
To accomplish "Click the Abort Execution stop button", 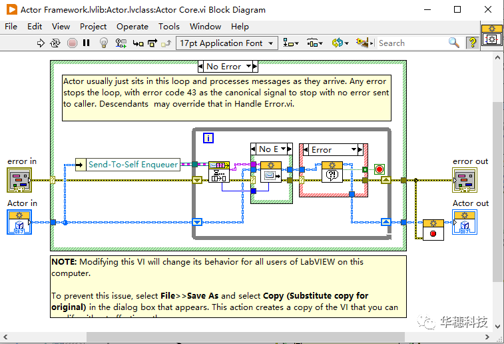I will (x=72, y=43).
